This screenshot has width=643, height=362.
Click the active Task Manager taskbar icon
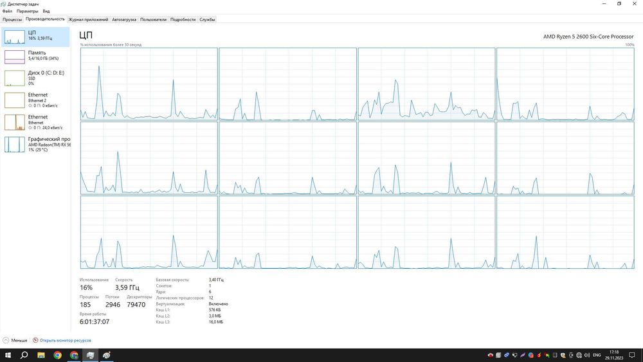pos(90,355)
